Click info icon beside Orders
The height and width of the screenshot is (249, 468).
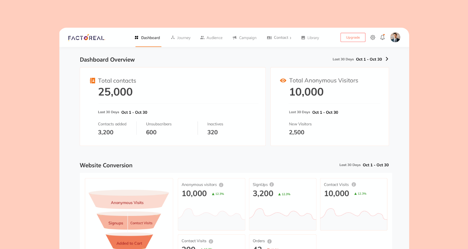coord(269,241)
